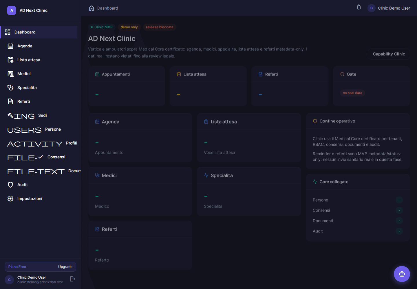Click the Audit shield icon in sidebar
This screenshot has height=289, width=417.
pyautogui.click(x=10, y=185)
